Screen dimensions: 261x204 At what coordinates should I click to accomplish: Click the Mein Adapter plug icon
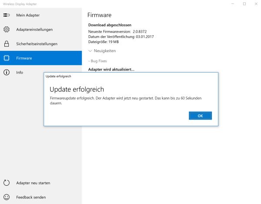tap(7, 15)
